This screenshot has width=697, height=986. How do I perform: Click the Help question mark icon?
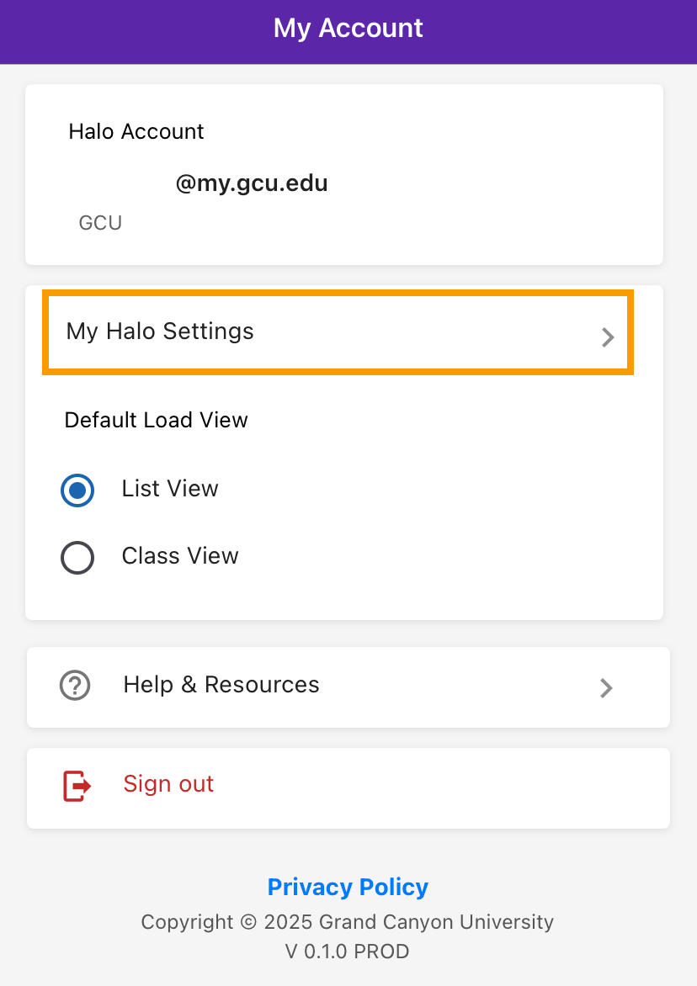pyautogui.click(x=75, y=686)
